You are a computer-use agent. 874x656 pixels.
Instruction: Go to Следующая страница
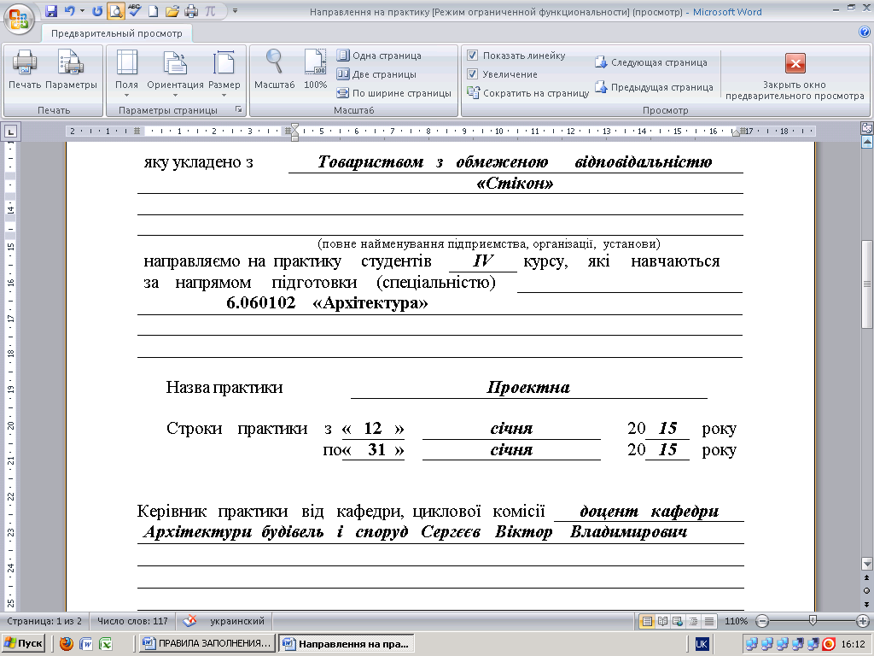click(x=651, y=62)
